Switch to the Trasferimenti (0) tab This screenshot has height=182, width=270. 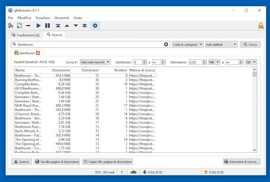pyautogui.click(x=26, y=35)
